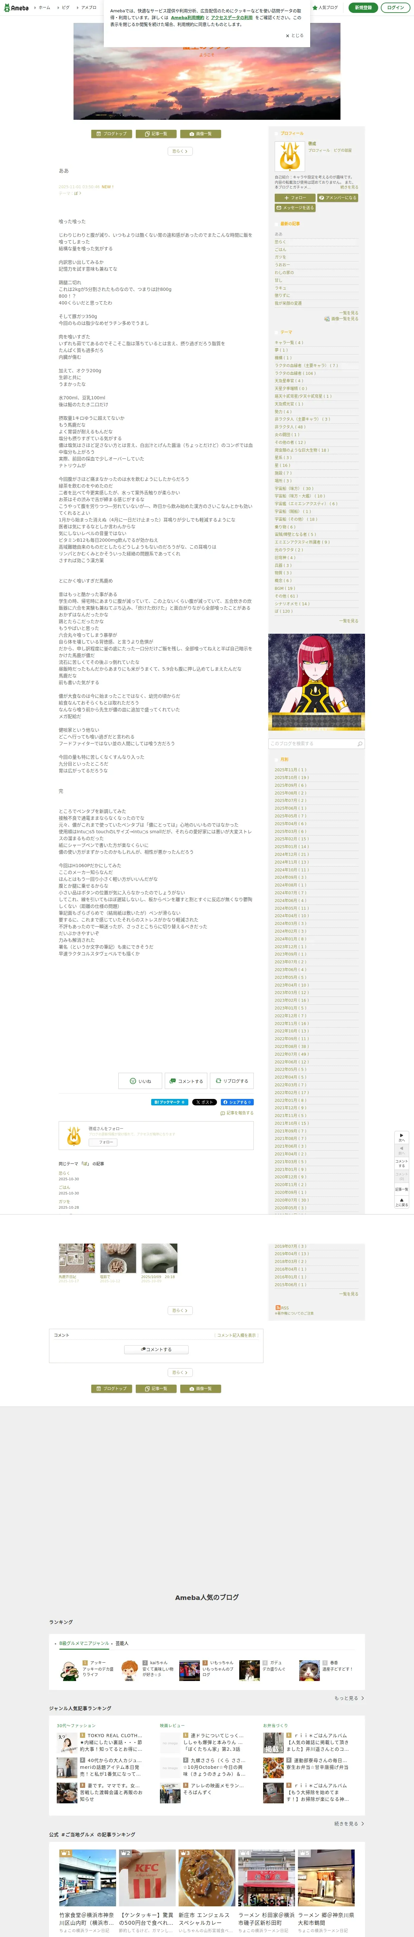The image size is (414, 1937).
Task: Click the red-haired character banner image
Action: pyautogui.click(x=316, y=682)
